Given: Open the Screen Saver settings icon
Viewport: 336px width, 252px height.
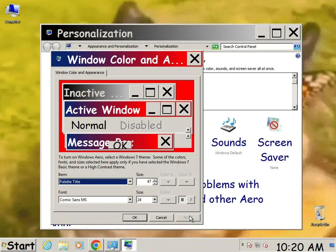Looking at the screenshot, I should [274, 124].
